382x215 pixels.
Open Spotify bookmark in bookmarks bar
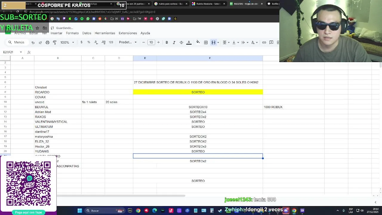(82, 19)
